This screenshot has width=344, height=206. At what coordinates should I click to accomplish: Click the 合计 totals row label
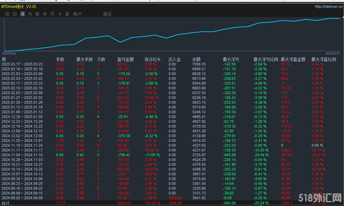[6, 203]
